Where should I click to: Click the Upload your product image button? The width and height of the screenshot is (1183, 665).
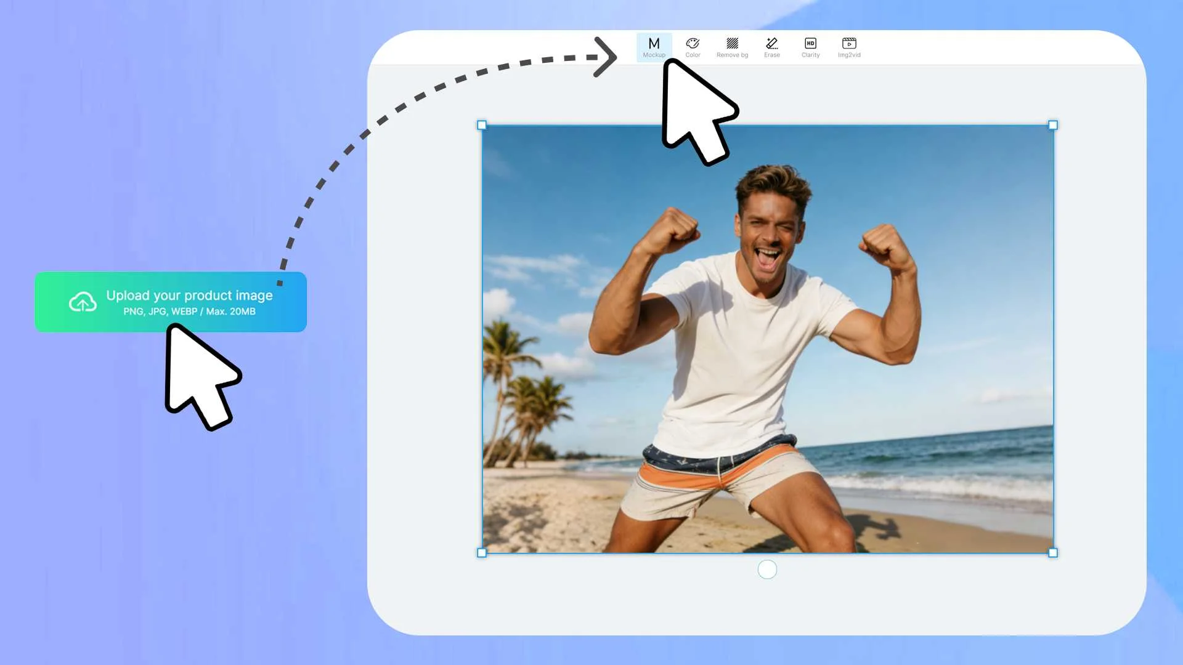(x=171, y=302)
